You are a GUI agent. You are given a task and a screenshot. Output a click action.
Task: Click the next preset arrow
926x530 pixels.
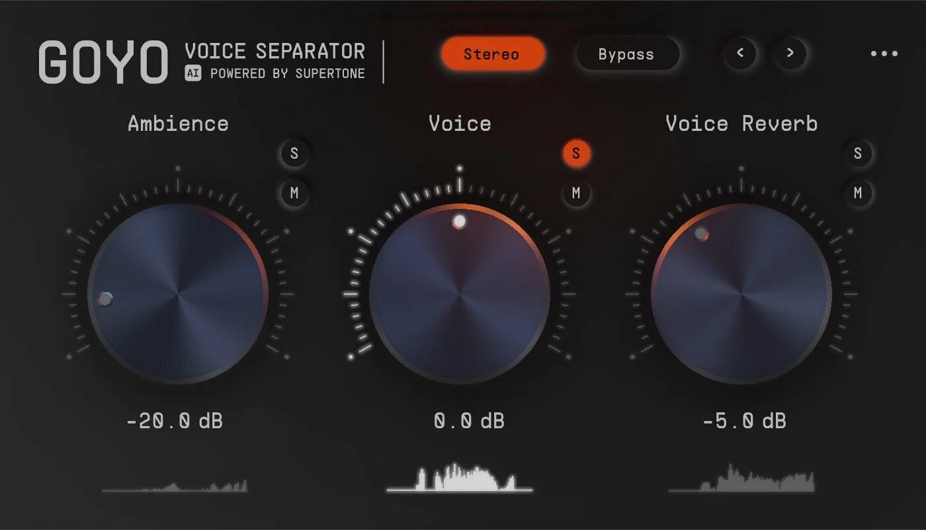790,54
